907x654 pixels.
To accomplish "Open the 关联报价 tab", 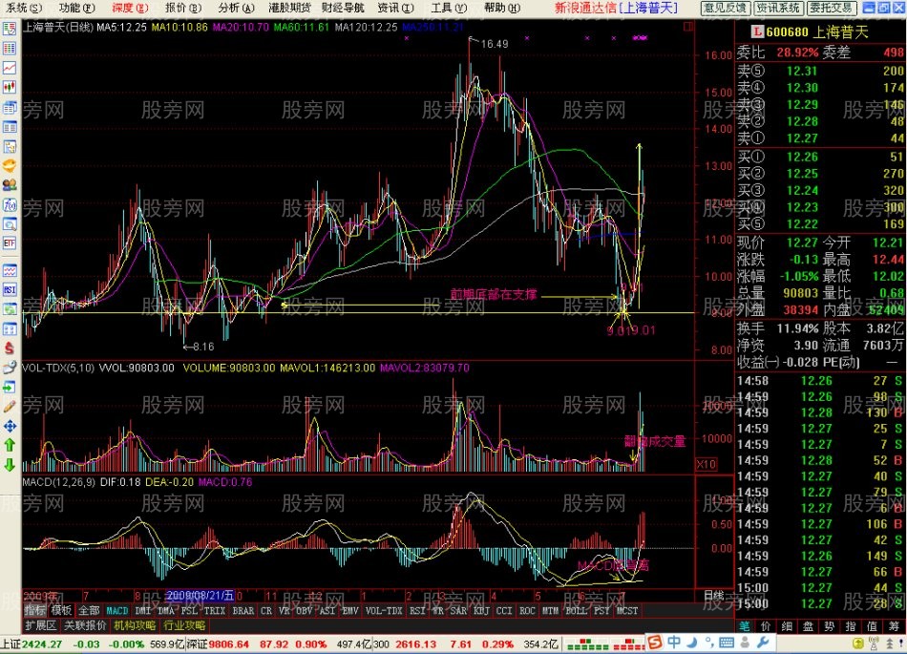I will click(x=85, y=625).
